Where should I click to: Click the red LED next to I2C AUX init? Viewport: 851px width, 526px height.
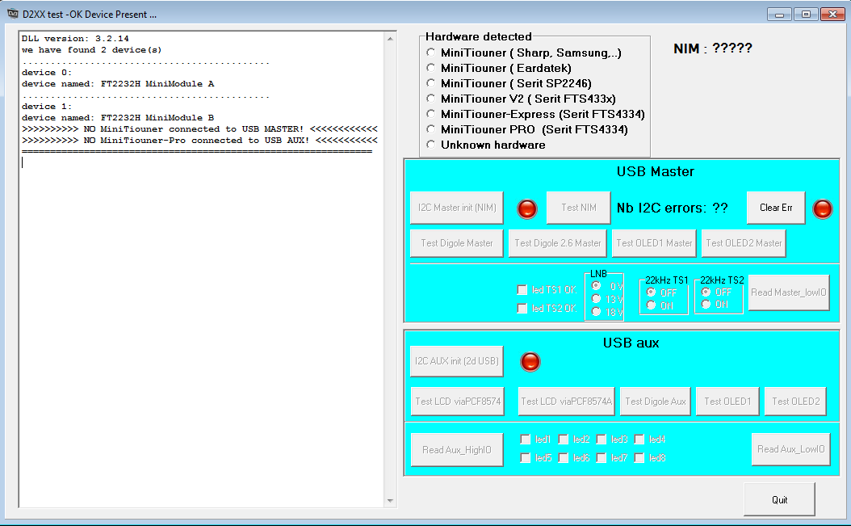click(530, 362)
